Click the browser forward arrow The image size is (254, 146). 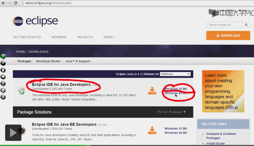click(x=9, y=3)
